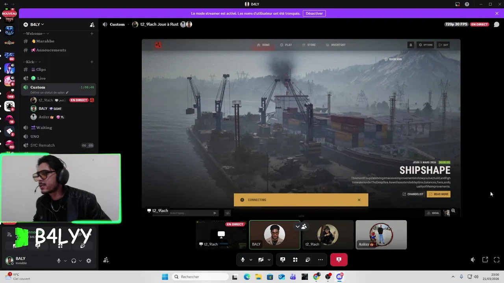Image resolution: width=504 pixels, height=283 pixels.
Task: Click Définir un statut de salon
Action: point(49,92)
